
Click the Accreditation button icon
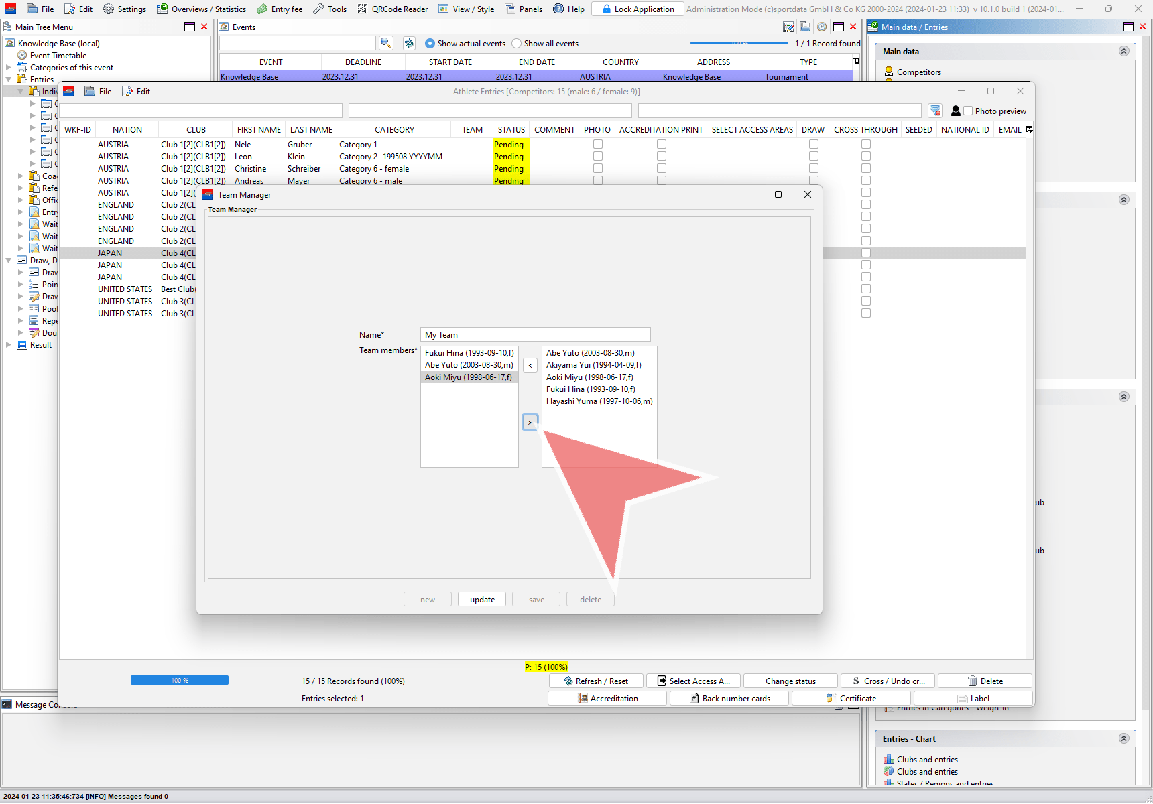583,698
